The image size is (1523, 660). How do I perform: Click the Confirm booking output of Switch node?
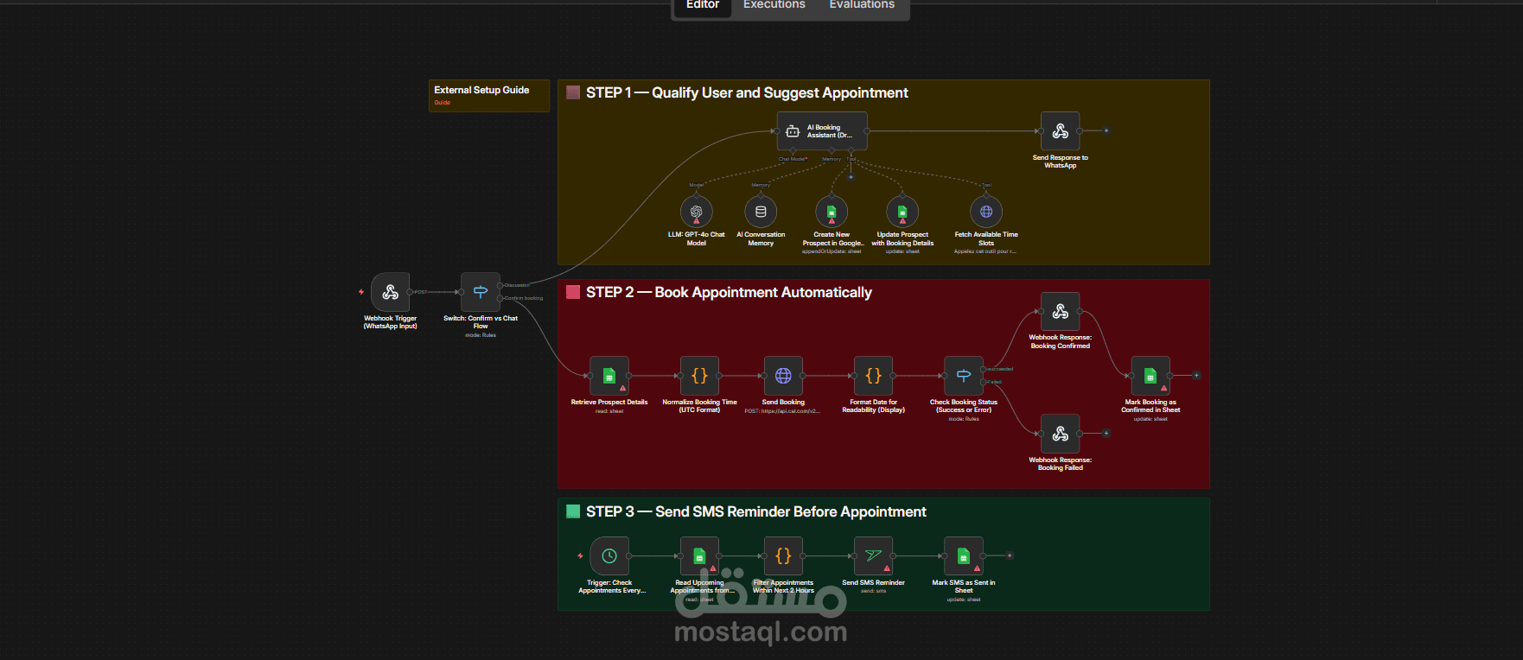(500, 298)
